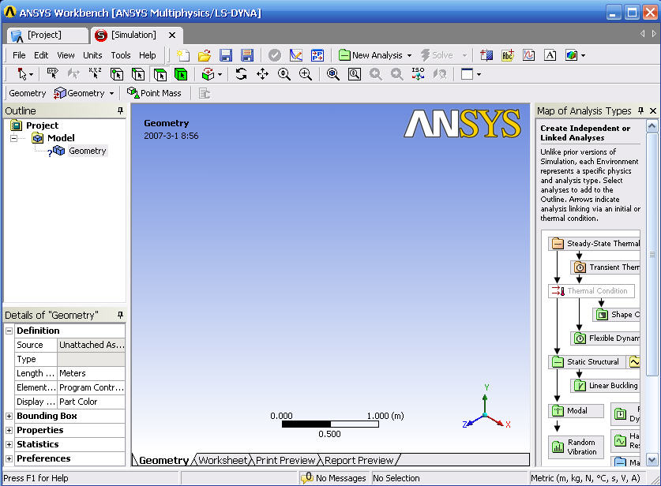The image size is (661, 486).
Task: Select Geometry item in Outline tree
Action: [87, 151]
